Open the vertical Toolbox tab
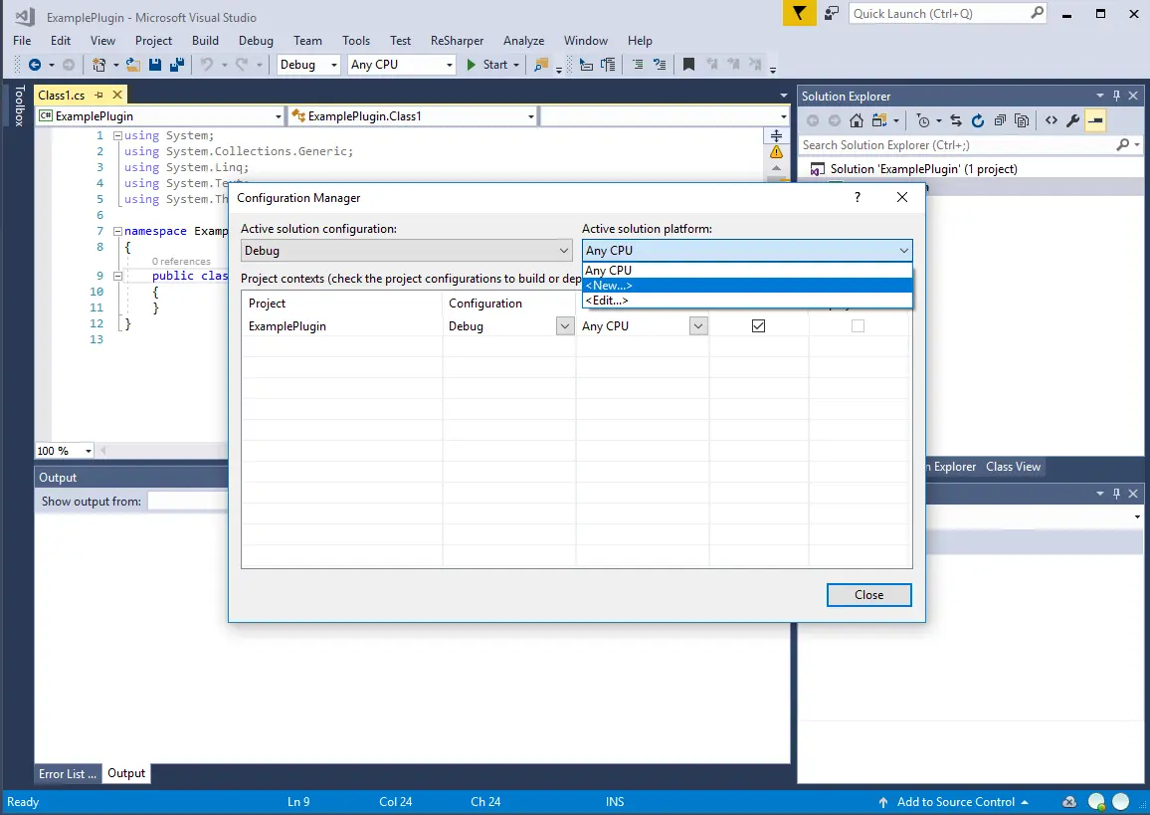Viewport: 1150px width, 815px height. pyautogui.click(x=19, y=105)
